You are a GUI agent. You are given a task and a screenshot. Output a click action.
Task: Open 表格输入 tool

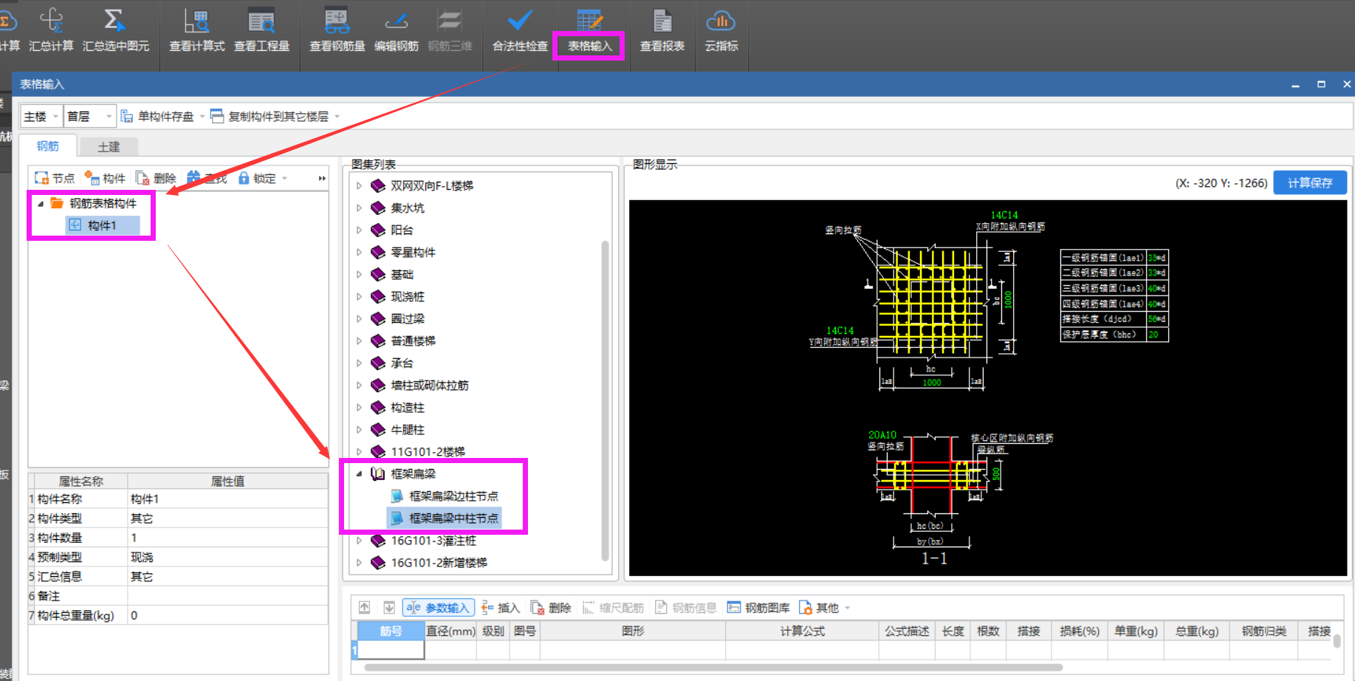point(589,30)
